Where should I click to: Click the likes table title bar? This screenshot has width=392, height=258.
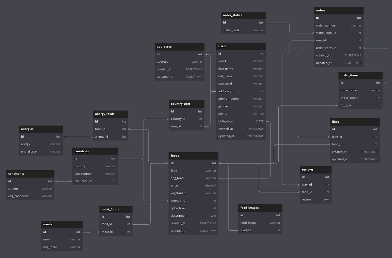point(354,122)
